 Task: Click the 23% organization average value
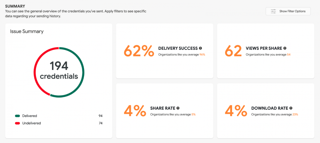(295, 115)
